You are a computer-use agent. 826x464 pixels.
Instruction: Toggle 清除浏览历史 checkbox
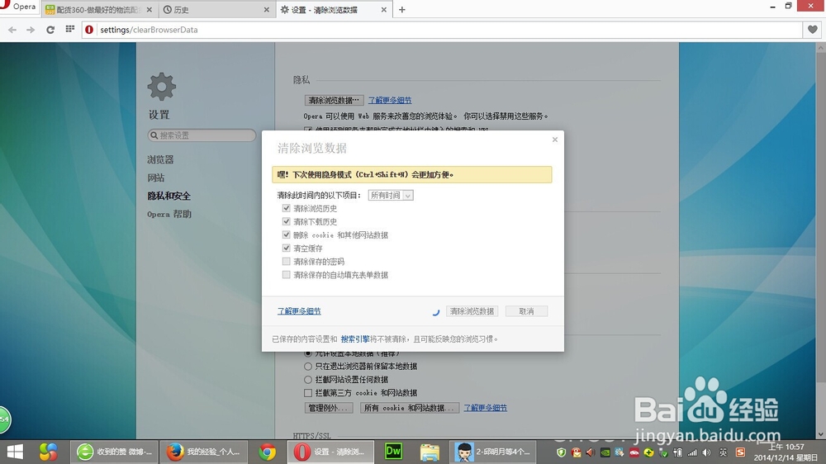pos(286,208)
